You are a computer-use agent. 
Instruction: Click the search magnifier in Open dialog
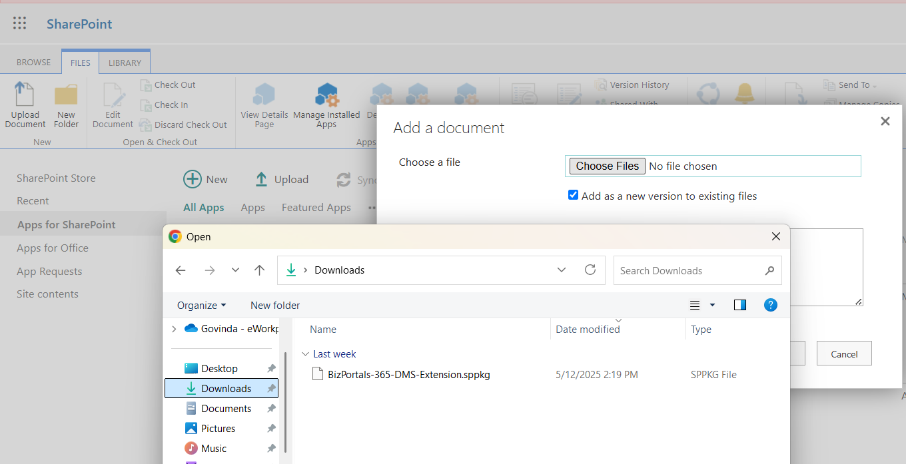tap(769, 270)
